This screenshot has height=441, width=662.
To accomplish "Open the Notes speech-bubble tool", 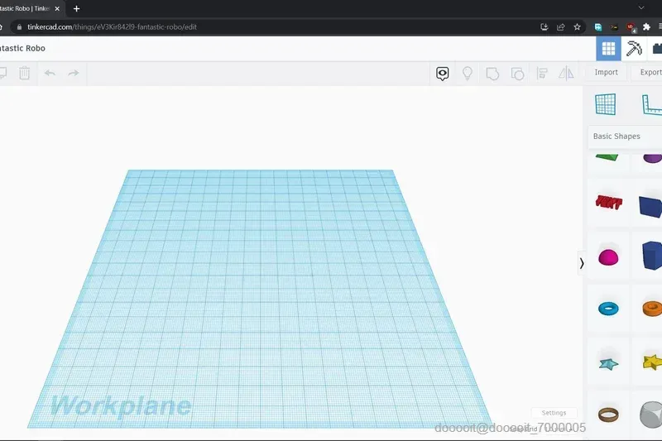I will [x=442, y=74].
